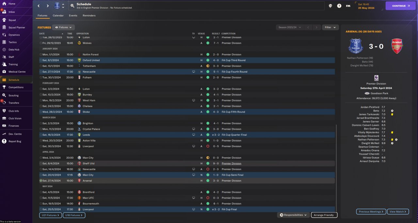Viewport: 418px width, 223px height.
Task: Click the Arsenal crest in match panel
Action: pos(397,46)
